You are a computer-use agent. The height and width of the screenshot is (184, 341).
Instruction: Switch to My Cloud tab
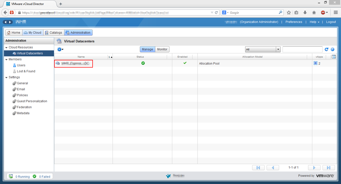pyautogui.click(x=33, y=33)
